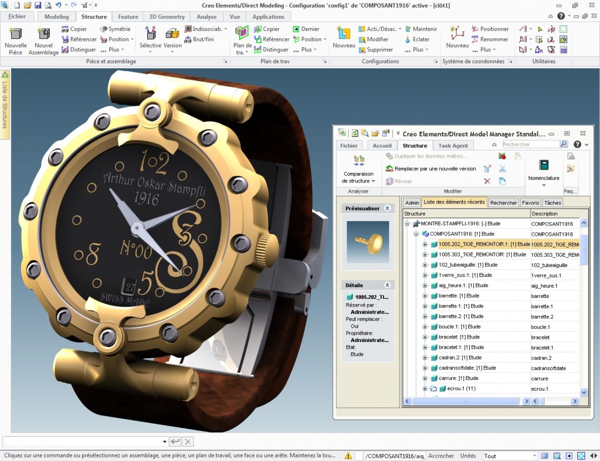The width and height of the screenshot is (600, 461).
Task: Open the Accueil tab in Model Manager
Action: coord(382,146)
